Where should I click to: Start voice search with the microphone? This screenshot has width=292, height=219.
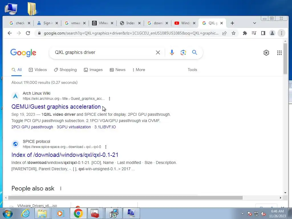click(x=172, y=52)
